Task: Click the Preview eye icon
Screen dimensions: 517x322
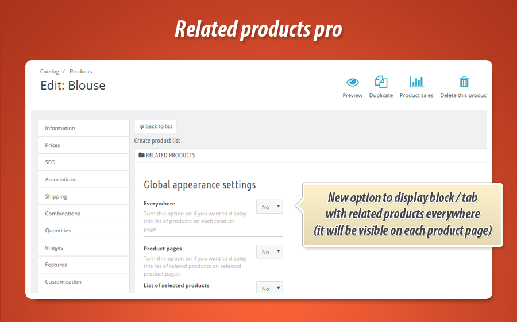Action: [352, 82]
